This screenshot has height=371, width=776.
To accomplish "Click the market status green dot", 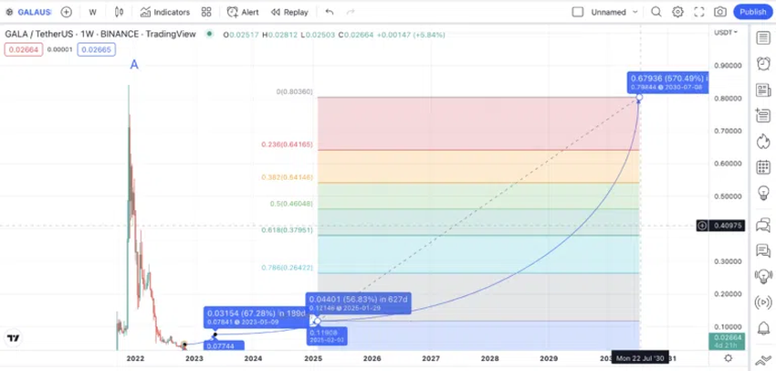I will click(210, 34).
